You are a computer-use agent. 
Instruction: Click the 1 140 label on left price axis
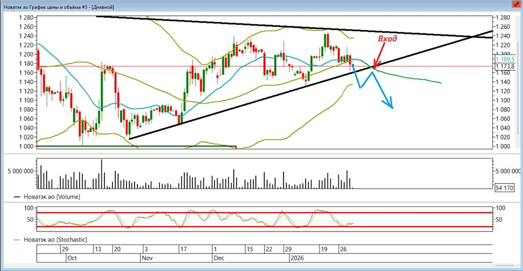pyautogui.click(x=26, y=82)
